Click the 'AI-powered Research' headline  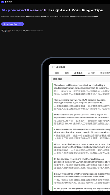tap(24, 10)
